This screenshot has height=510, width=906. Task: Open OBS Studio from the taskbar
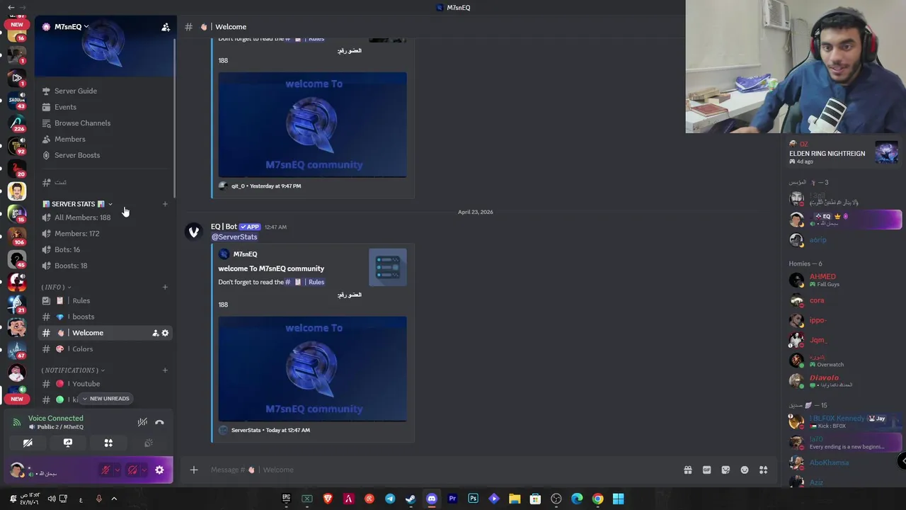[556, 499]
